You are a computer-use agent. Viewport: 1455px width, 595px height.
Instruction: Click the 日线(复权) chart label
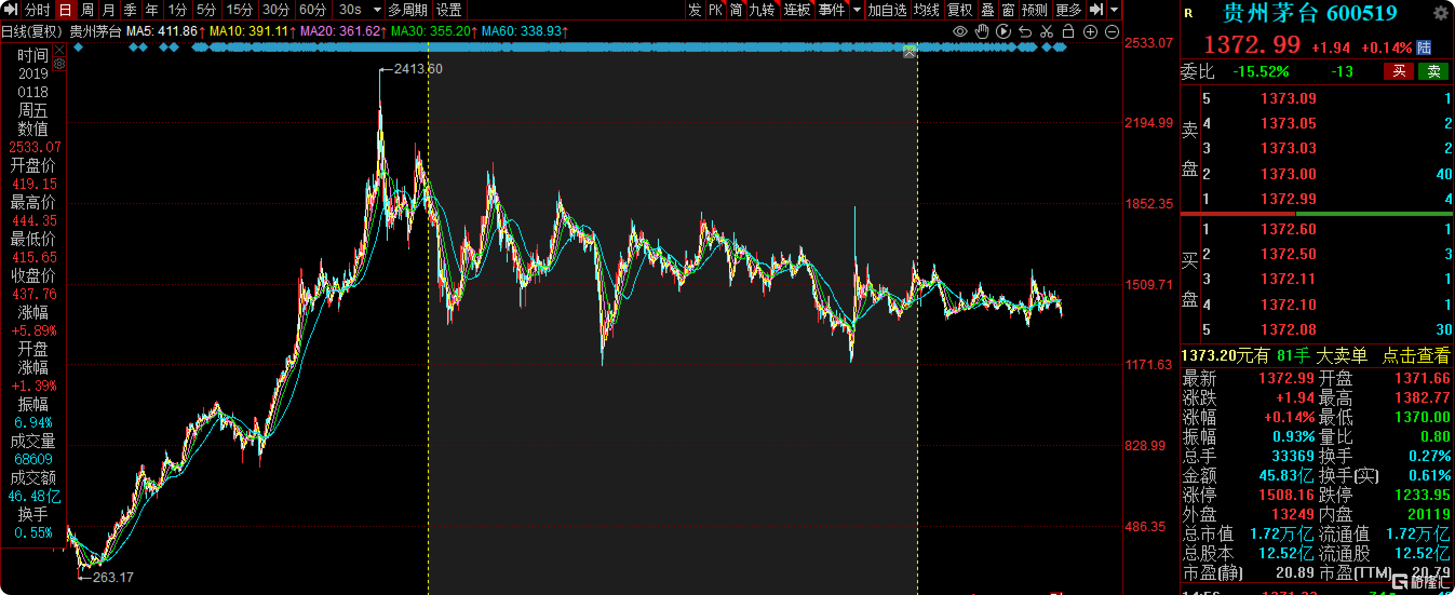point(32,31)
